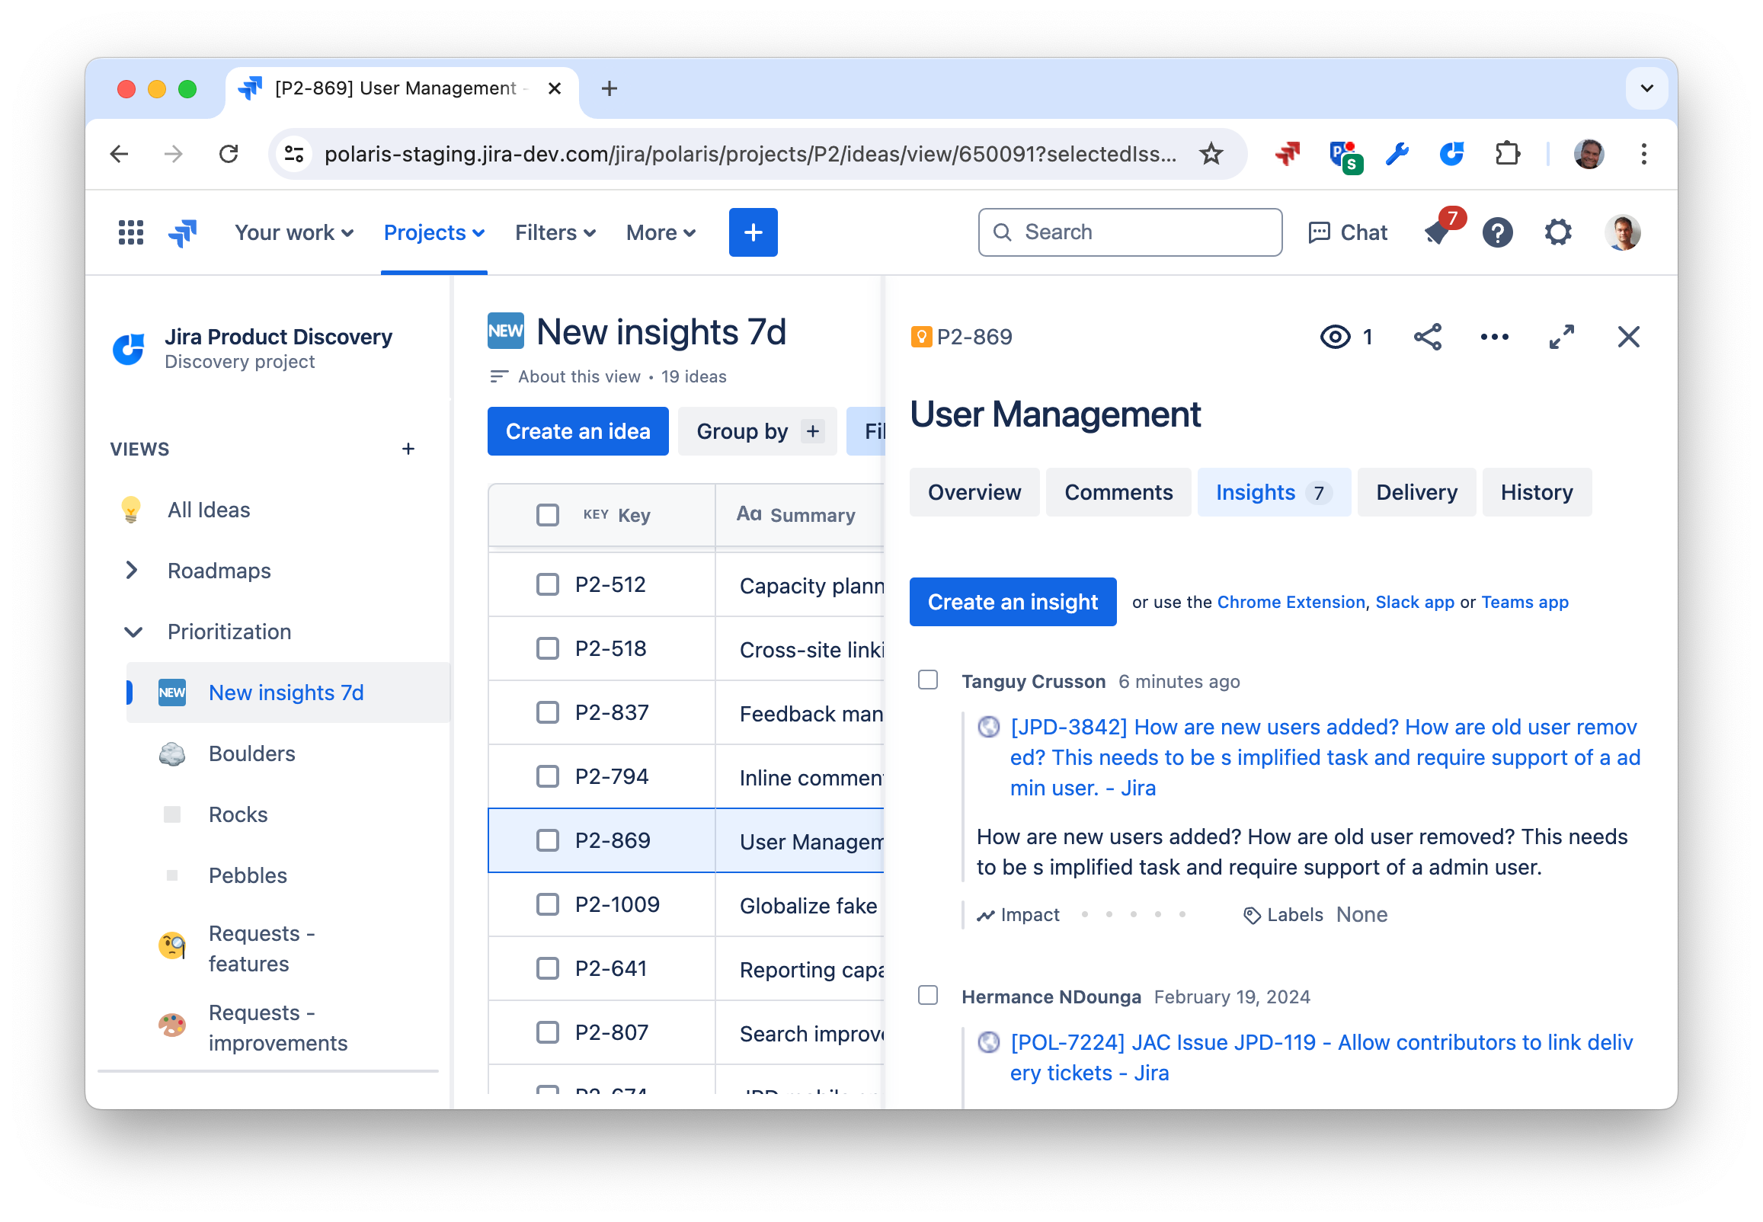Click the Jira Product Discovery project icon
The width and height of the screenshot is (1763, 1222).
point(129,349)
